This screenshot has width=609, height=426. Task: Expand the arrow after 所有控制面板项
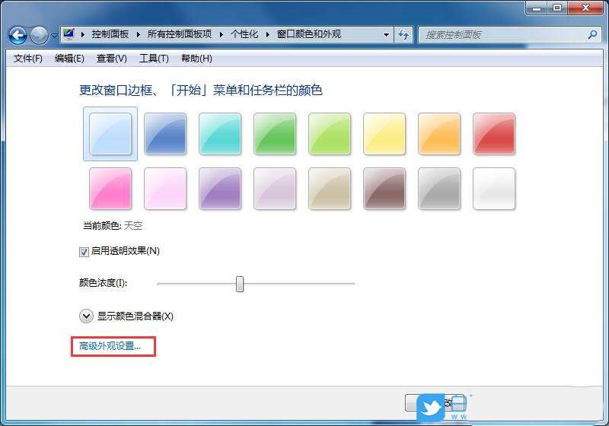click(x=222, y=34)
